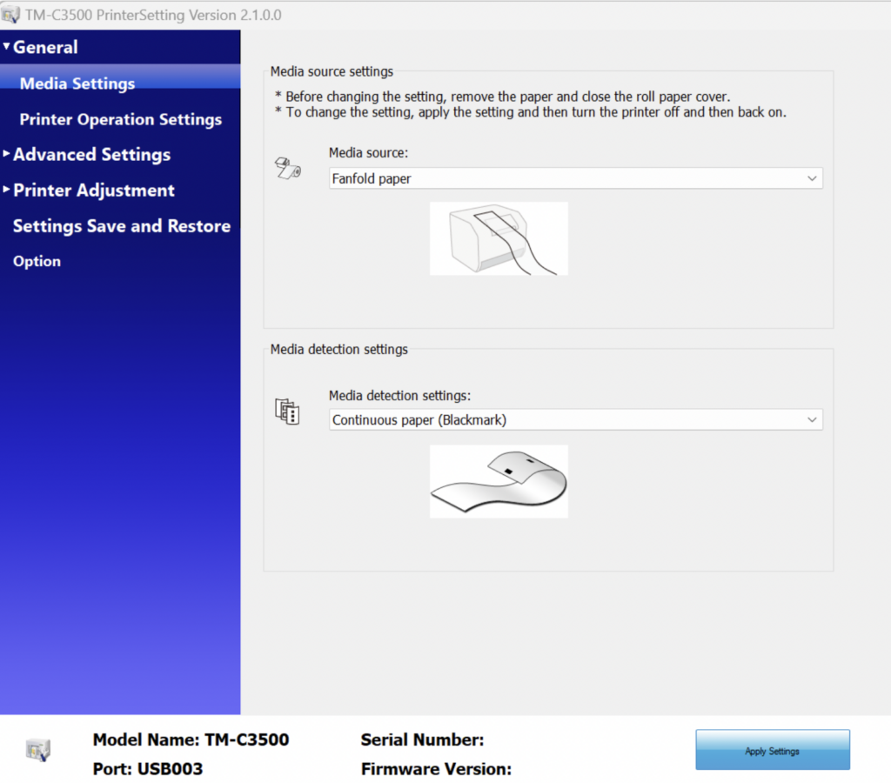Open the Media detection settings dropdown

pos(575,419)
